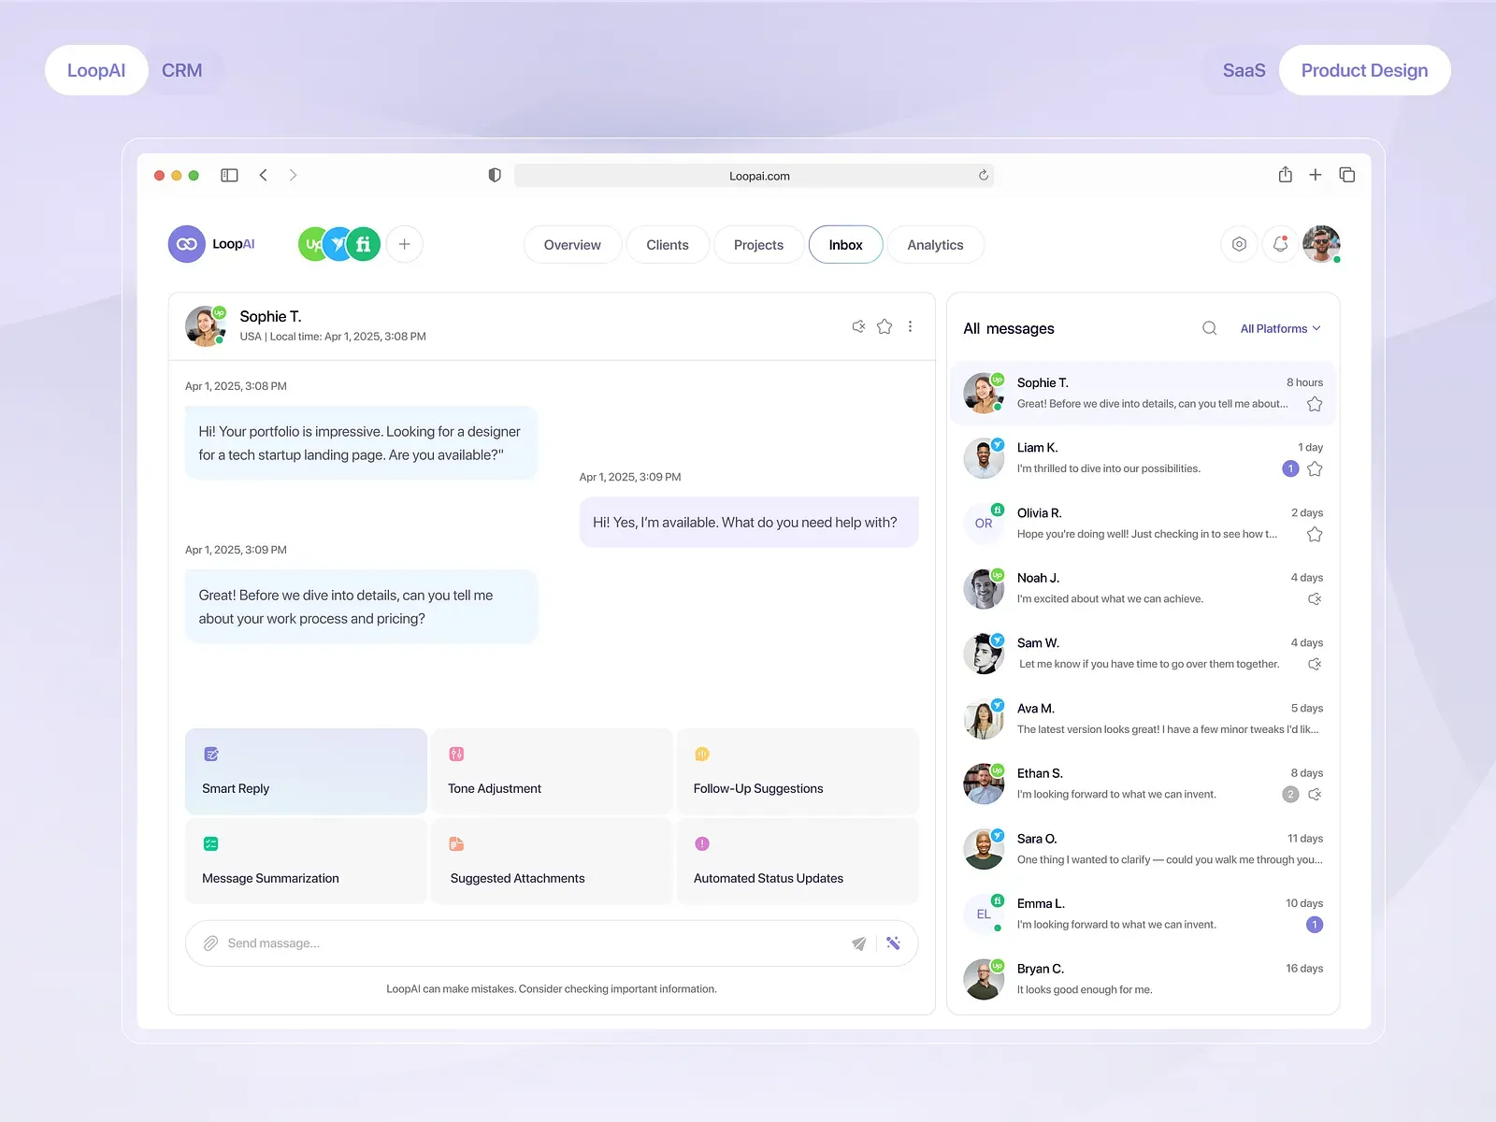Open user profile avatar menu
Viewport: 1496px width, 1122px height.
point(1321,244)
